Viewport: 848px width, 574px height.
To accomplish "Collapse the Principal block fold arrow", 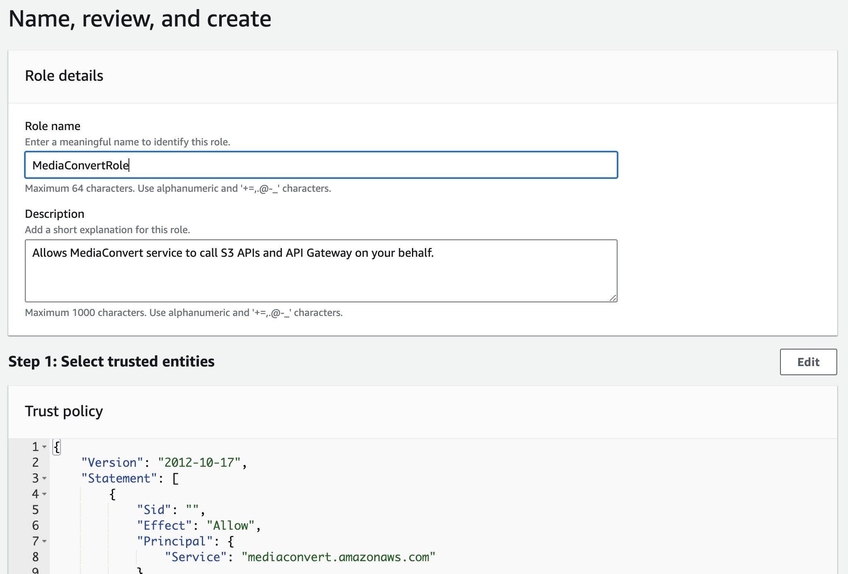I will click(44, 541).
